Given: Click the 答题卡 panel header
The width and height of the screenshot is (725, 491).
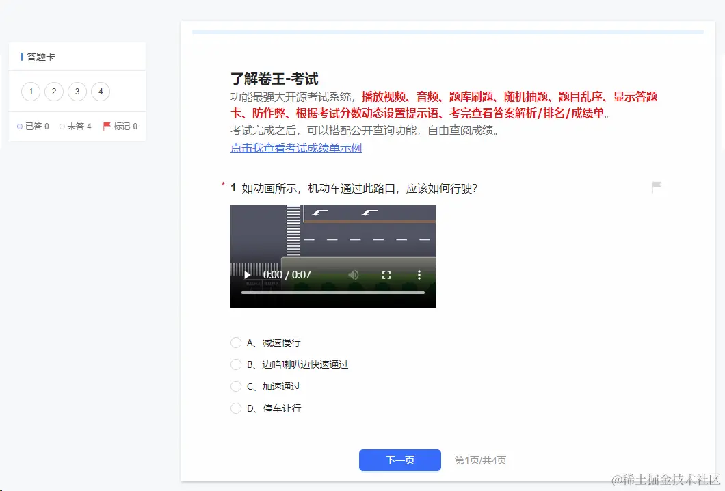Looking at the screenshot, I should pos(40,56).
